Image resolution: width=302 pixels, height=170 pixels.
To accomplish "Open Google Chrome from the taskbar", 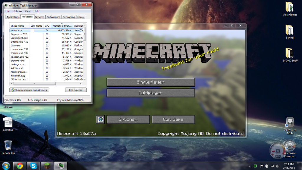I will tap(19, 166).
